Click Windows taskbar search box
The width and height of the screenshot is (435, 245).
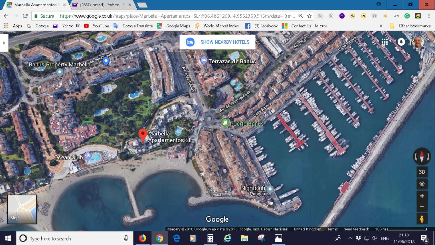pyautogui.click(x=74, y=238)
